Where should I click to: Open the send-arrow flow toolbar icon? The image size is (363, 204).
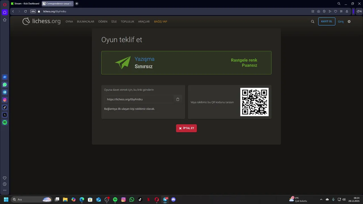[330, 11]
